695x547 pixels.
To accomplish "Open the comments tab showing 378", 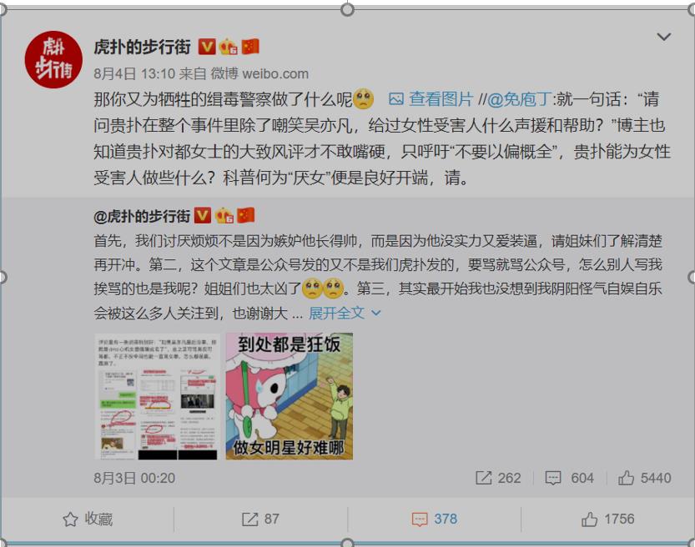I will (435, 519).
